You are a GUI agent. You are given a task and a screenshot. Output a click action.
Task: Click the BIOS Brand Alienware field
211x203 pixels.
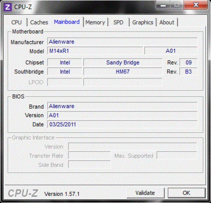click(x=122, y=106)
